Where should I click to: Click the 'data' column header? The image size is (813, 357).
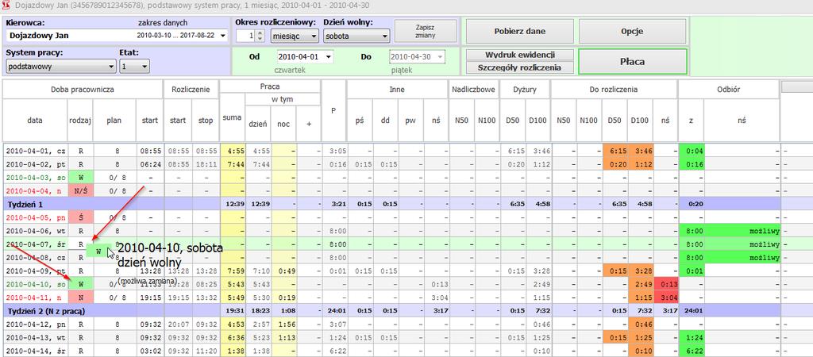pos(35,120)
